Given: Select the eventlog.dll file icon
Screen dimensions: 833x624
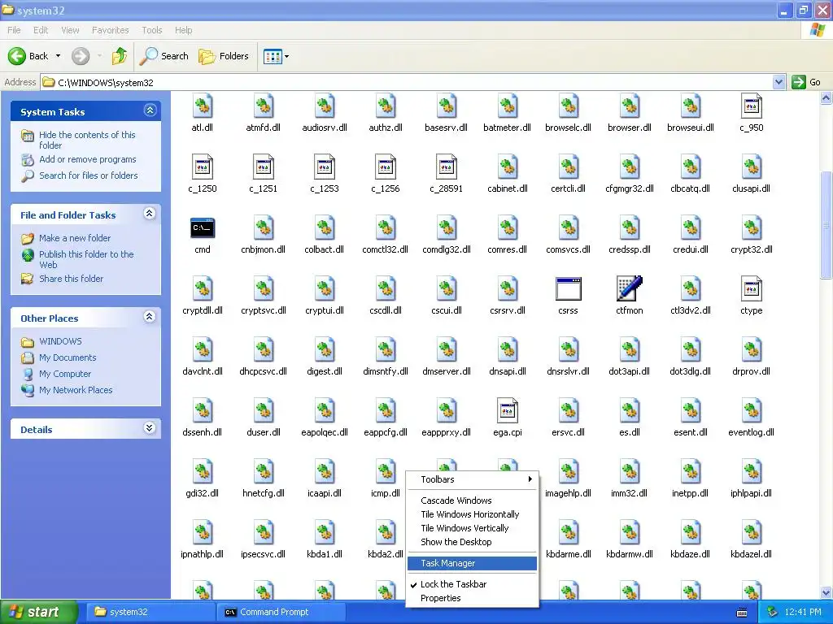Looking at the screenshot, I should click(751, 411).
